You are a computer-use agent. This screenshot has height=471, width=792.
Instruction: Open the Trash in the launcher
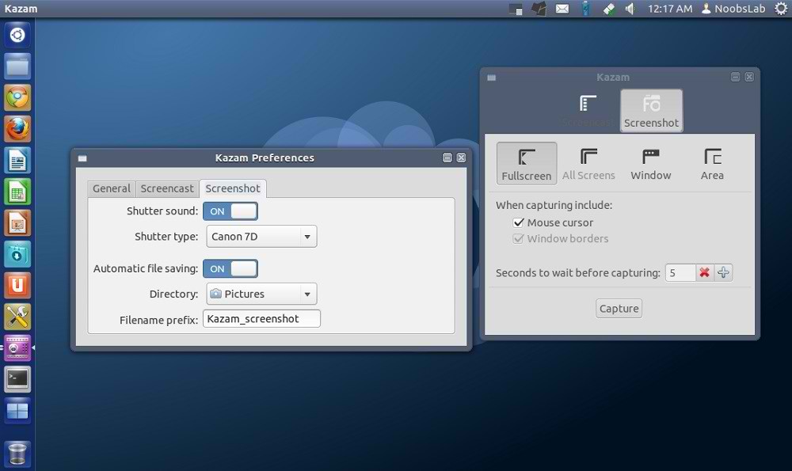tap(17, 453)
